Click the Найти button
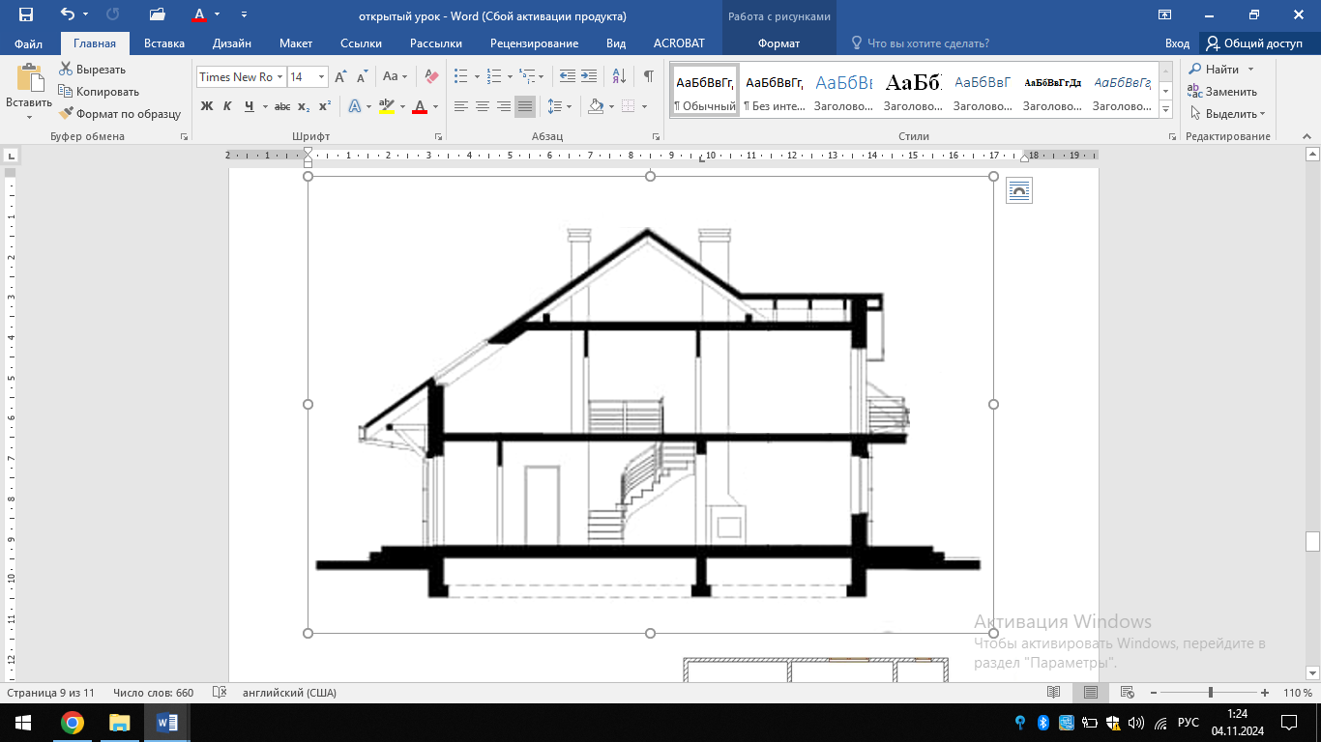Screen dimensions: 1321x742 (x=1220, y=70)
